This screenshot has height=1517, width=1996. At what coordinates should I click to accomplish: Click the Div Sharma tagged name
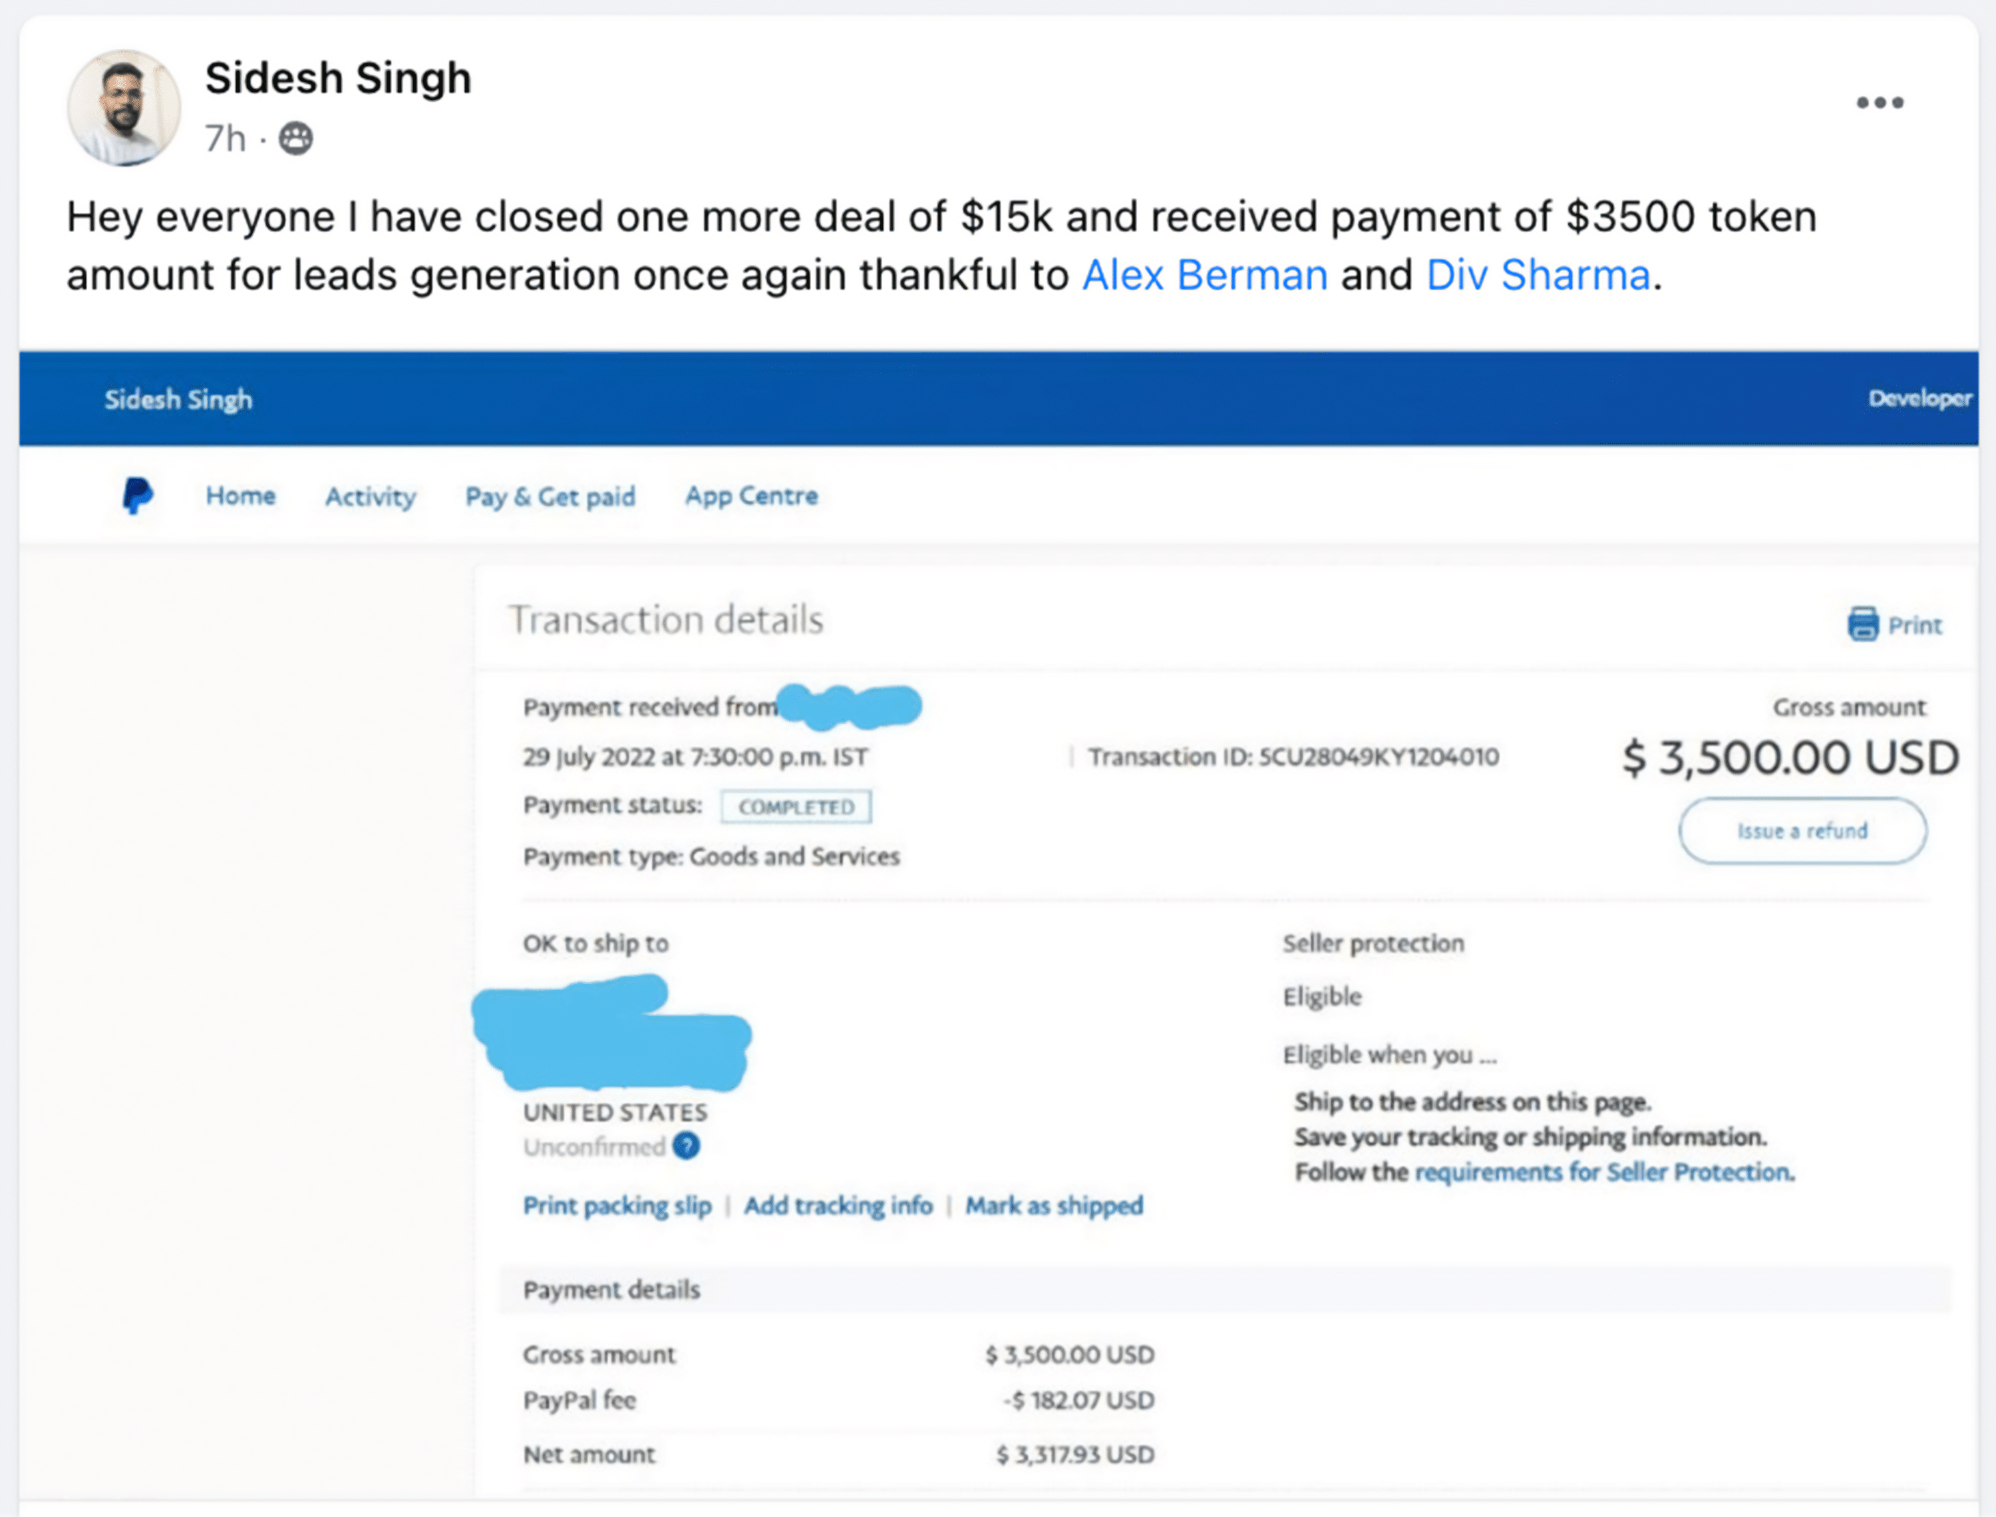click(1538, 275)
